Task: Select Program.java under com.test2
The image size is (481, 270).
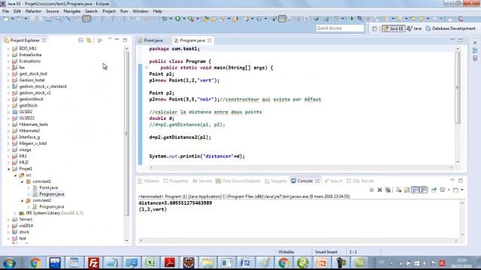Action: point(51,207)
